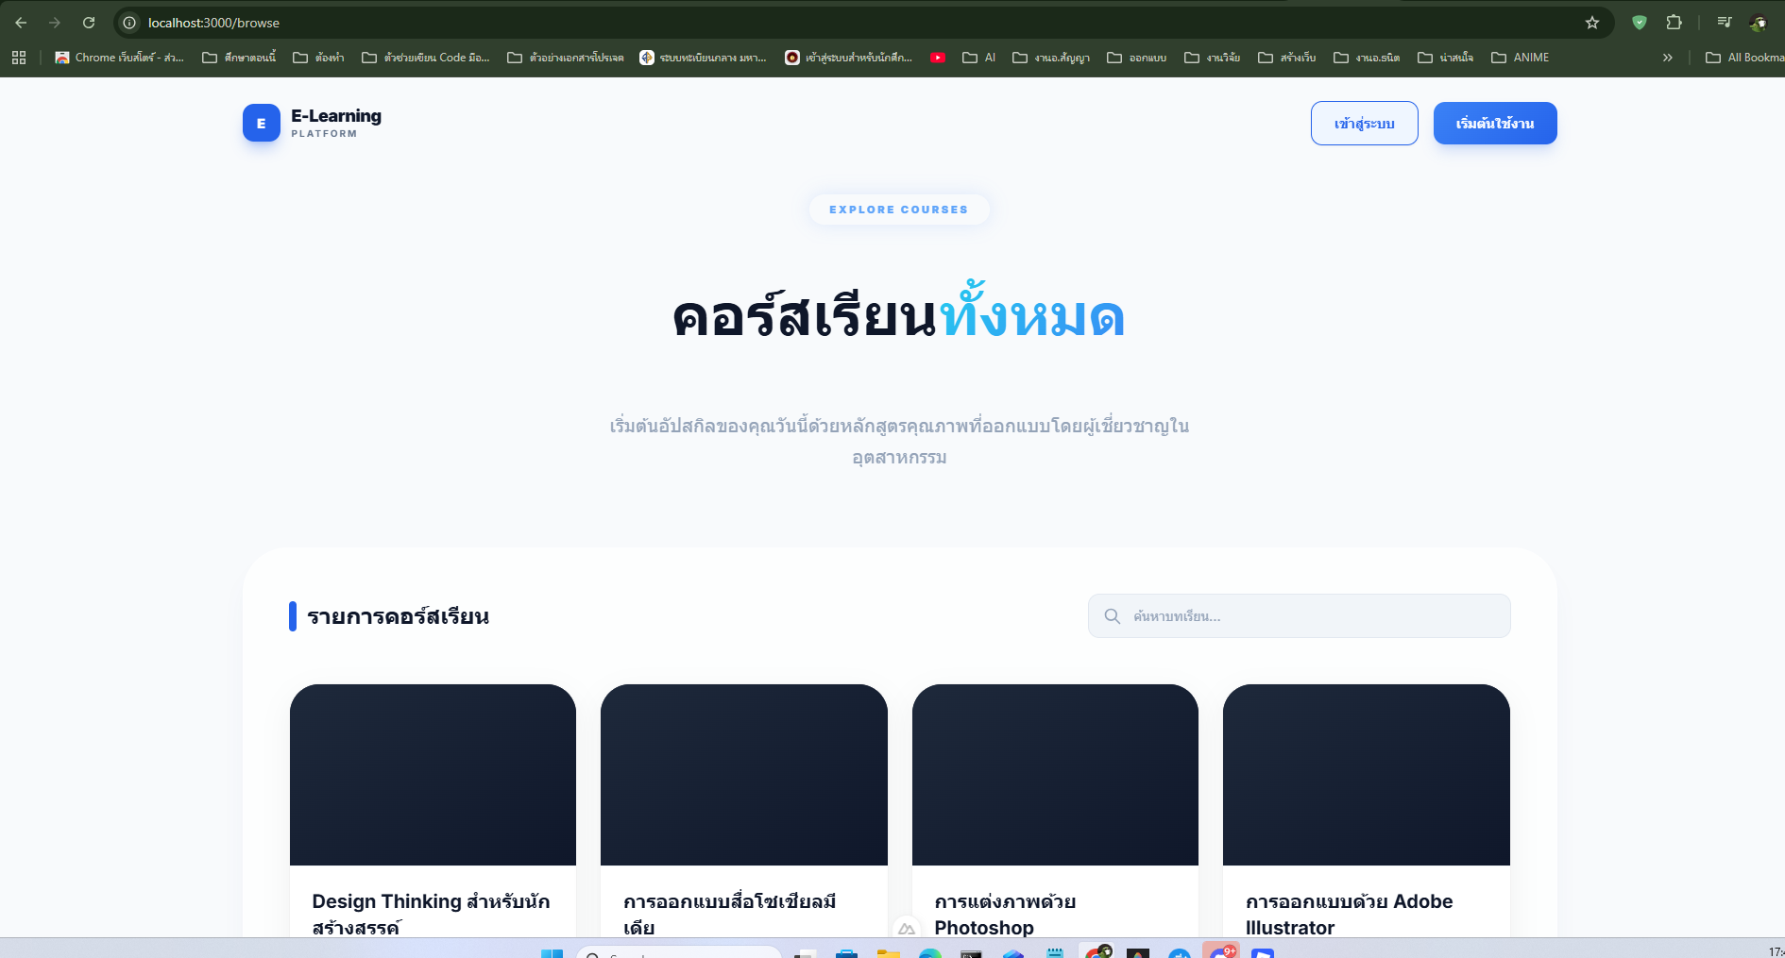1785x958 pixels.
Task: Open the media control icon in toolbar
Action: [x=1724, y=23]
